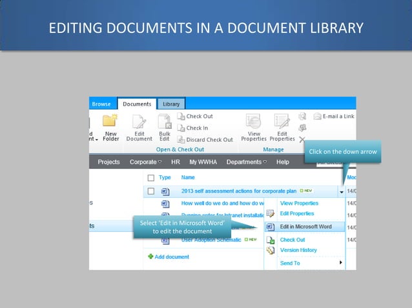Choose Edit Properties in context menu

(x=297, y=213)
